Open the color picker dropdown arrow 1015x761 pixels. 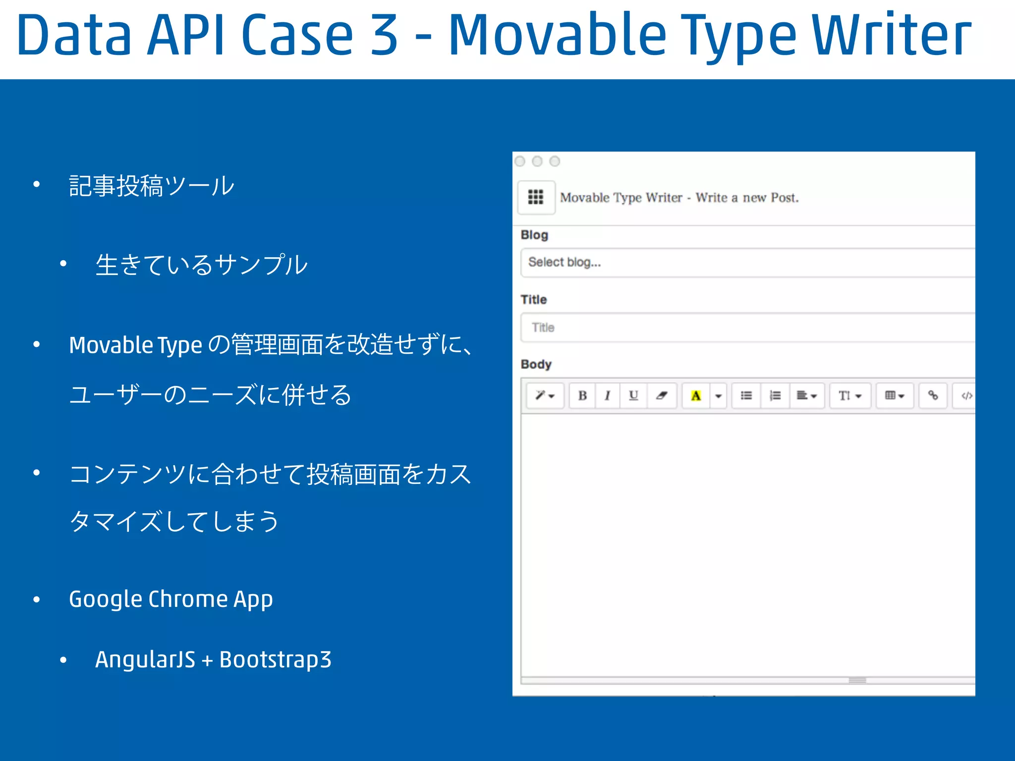[x=718, y=395]
